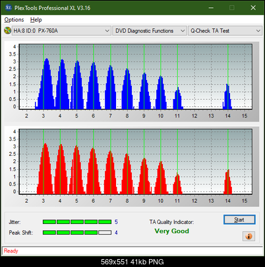
Task: Expand the DVD Diagnostic Functions dropdown
Action: tap(150, 31)
